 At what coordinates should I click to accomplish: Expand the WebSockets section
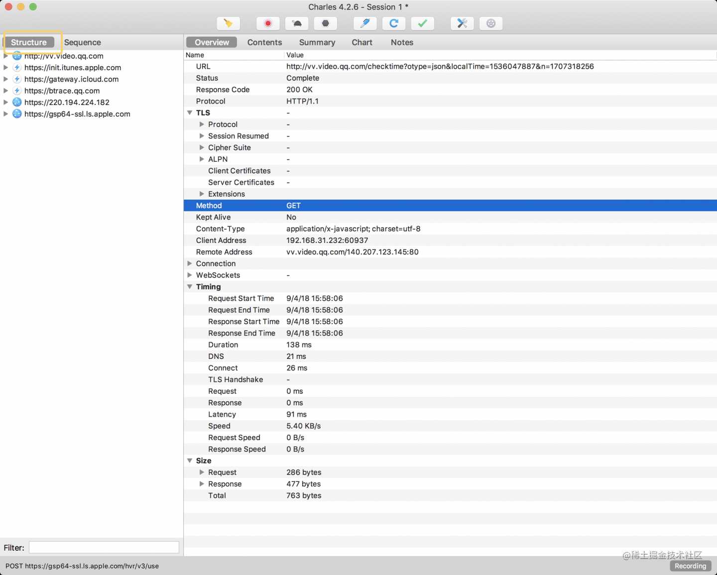click(190, 275)
